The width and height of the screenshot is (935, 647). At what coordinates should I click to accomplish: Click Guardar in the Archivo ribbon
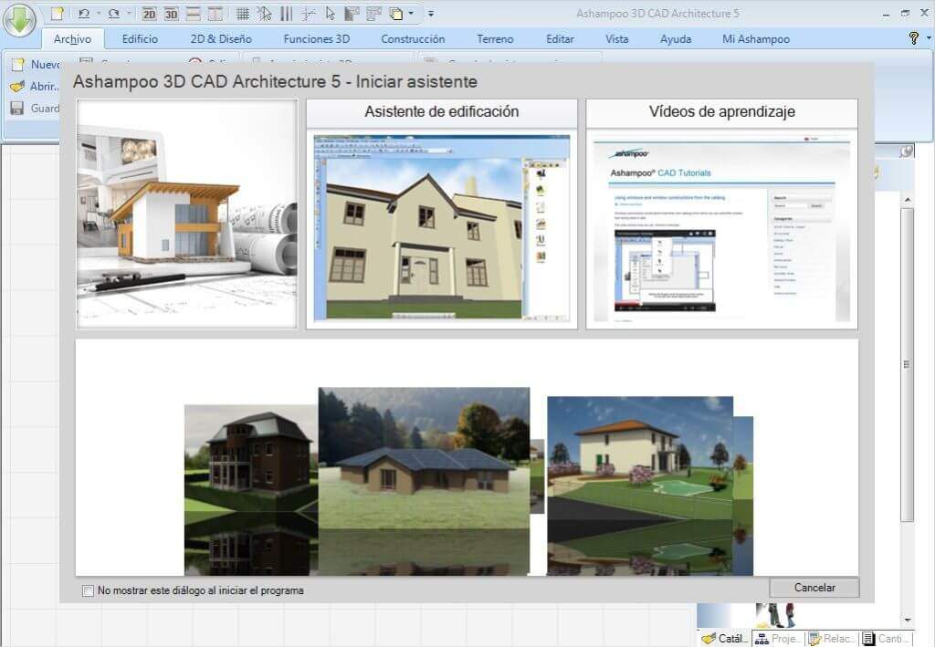pos(35,109)
